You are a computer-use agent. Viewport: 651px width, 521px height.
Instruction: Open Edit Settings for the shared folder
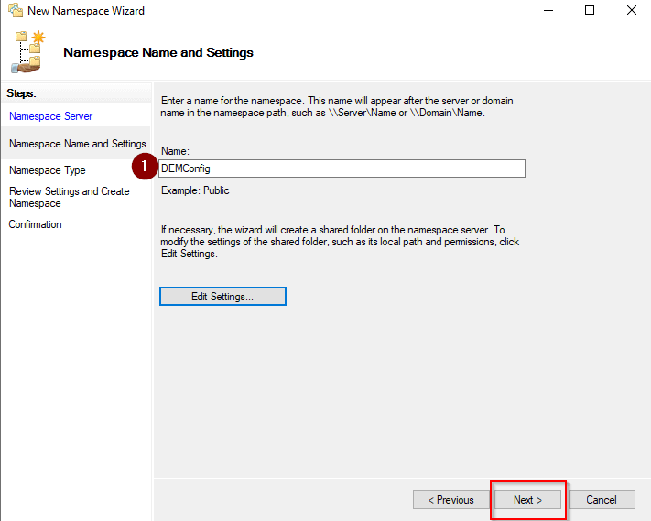coord(222,297)
